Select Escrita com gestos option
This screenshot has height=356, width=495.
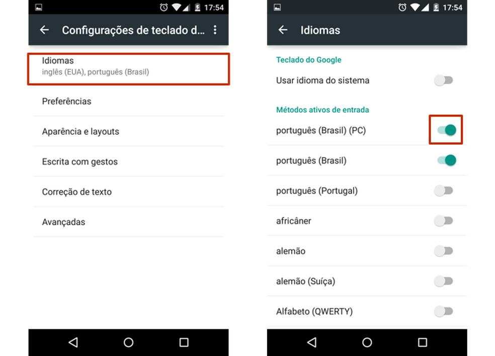[128, 161]
